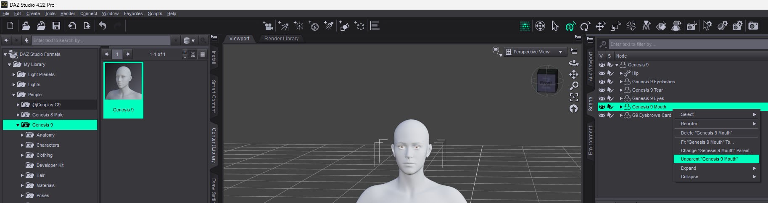Toggle visibility eye for Genesis 9 Eyes

tap(602, 98)
